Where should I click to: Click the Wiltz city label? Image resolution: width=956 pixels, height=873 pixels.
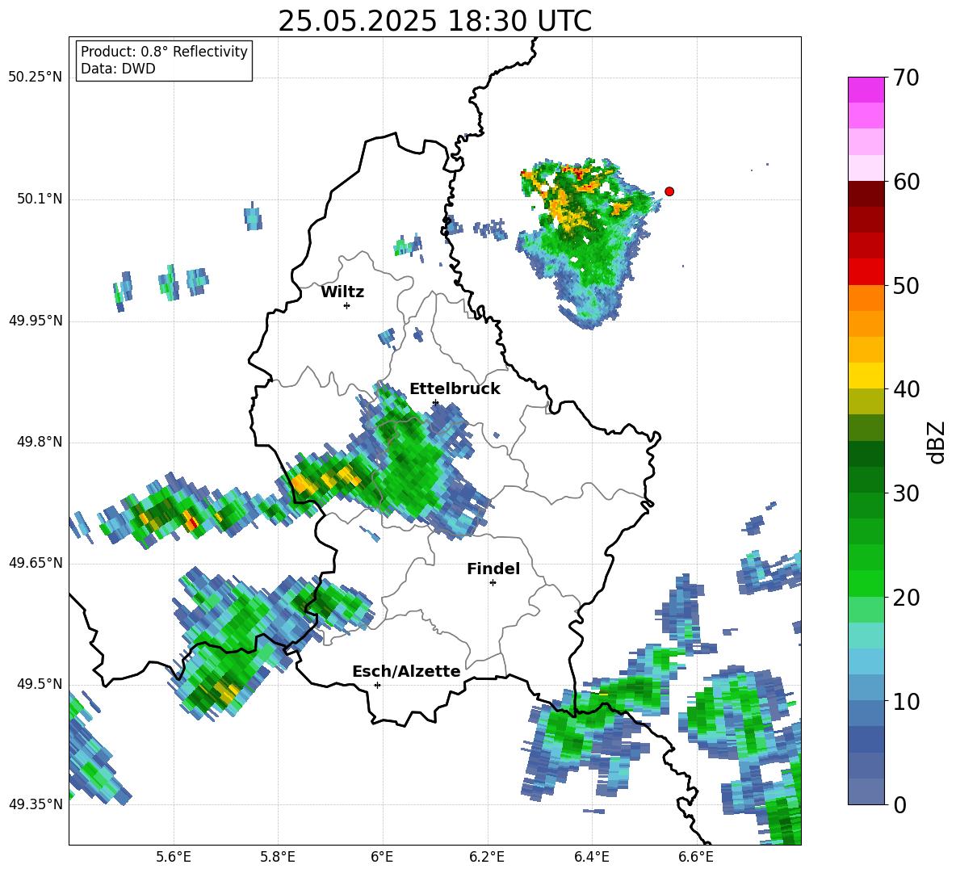click(342, 292)
